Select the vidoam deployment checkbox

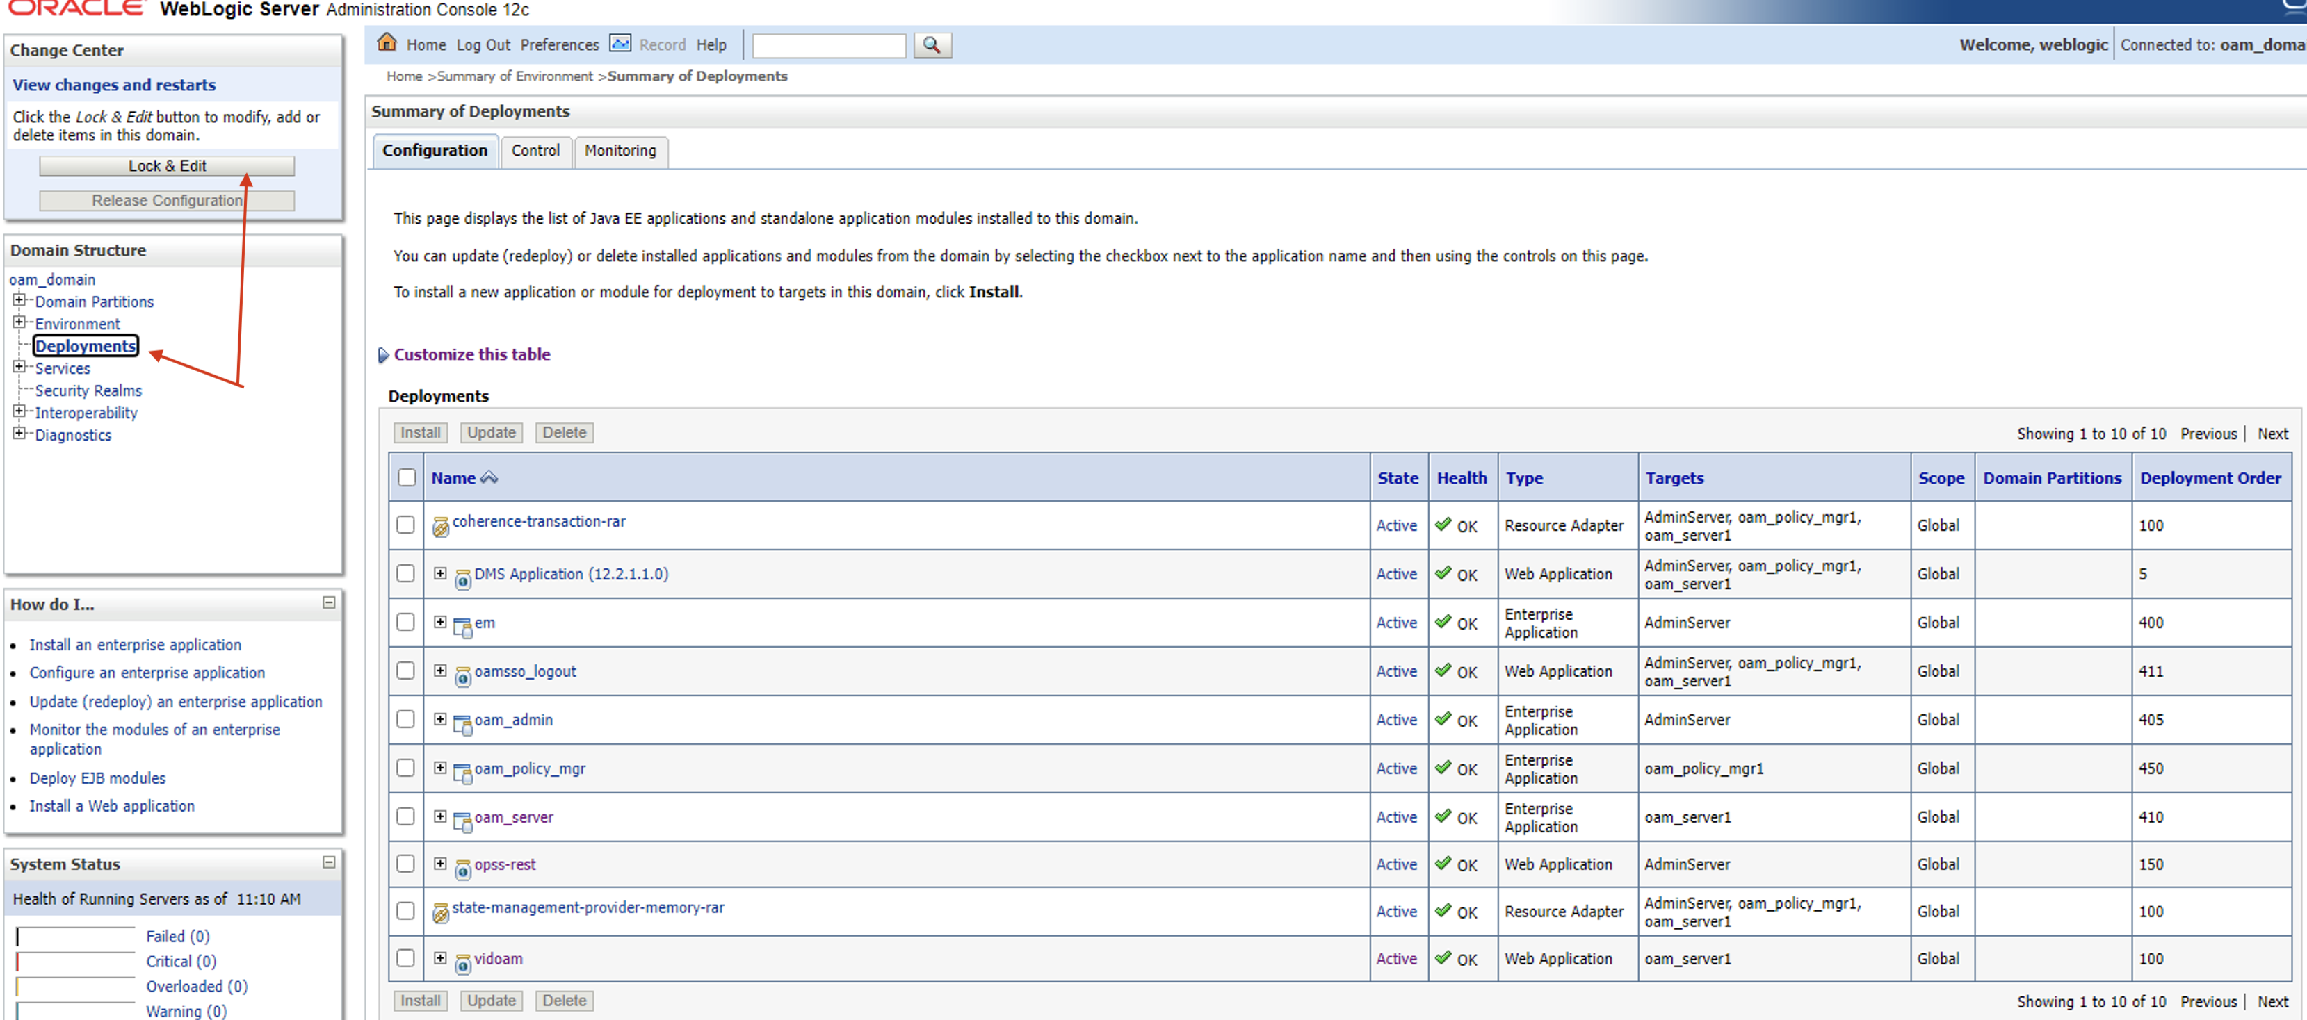click(x=405, y=957)
